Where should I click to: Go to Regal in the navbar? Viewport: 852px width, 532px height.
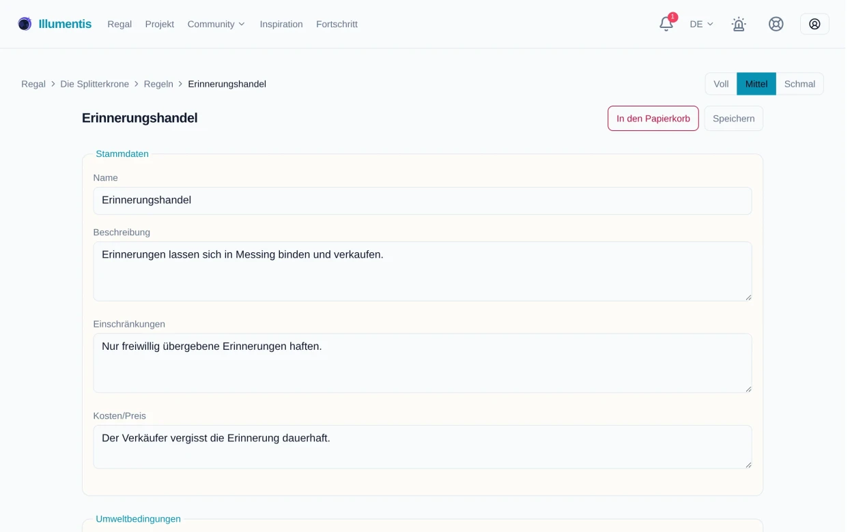click(x=119, y=24)
